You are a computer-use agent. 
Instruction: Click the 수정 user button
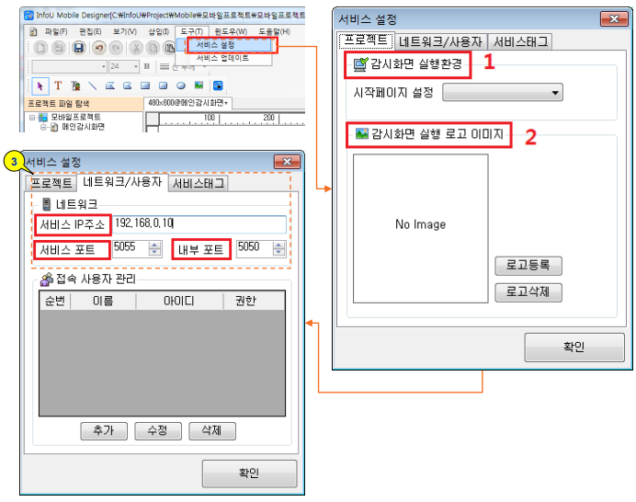coord(158,430)
